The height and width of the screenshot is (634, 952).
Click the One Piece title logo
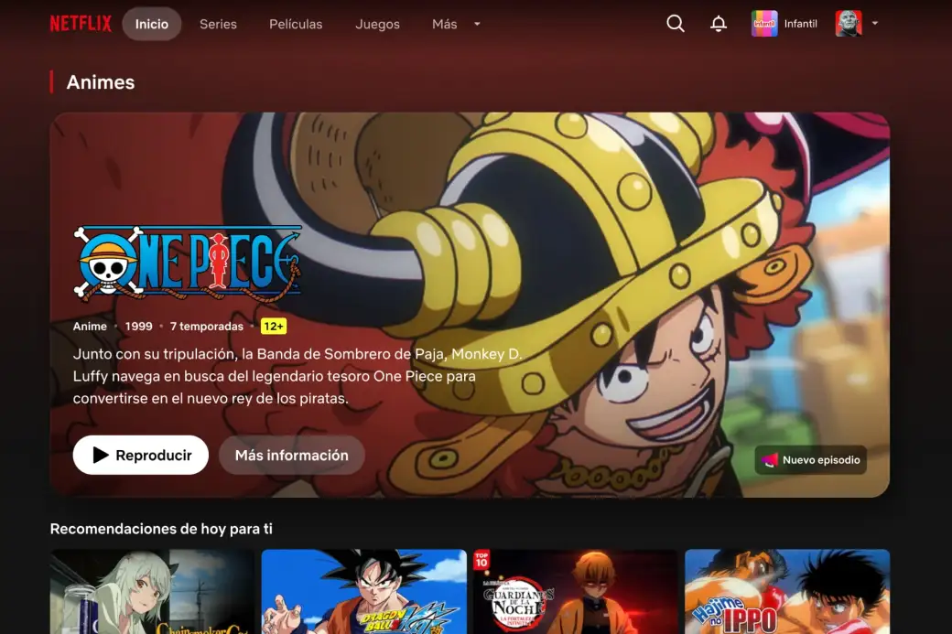click(x=187, y=263)
